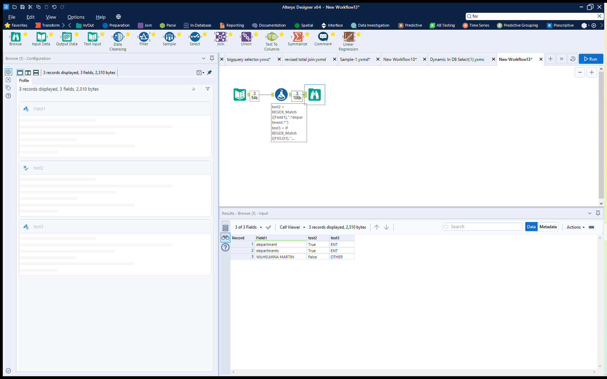The width and height of the screenshot is (607, 379).
Task: Switch to the Sample-1.yxmd workflow tab
Action: [x=355, y=59]
